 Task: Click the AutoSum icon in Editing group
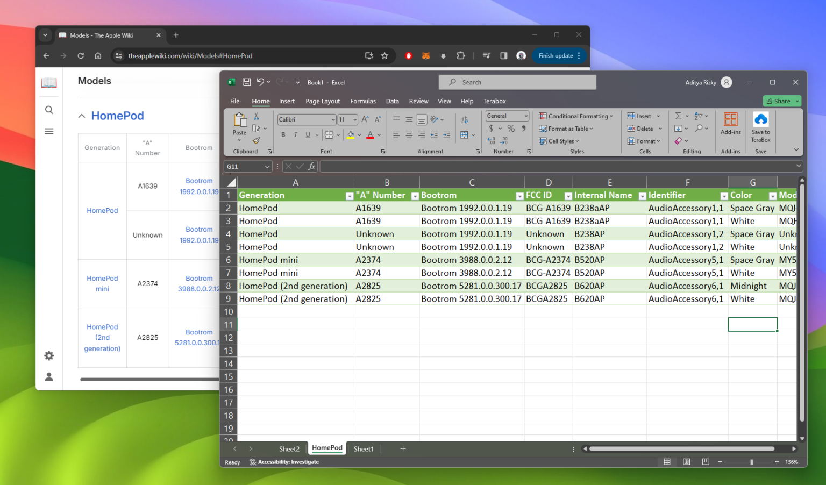679,116
